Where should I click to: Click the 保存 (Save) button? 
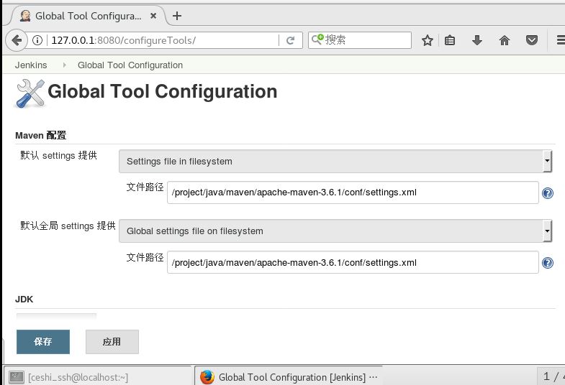pos(43,342)
